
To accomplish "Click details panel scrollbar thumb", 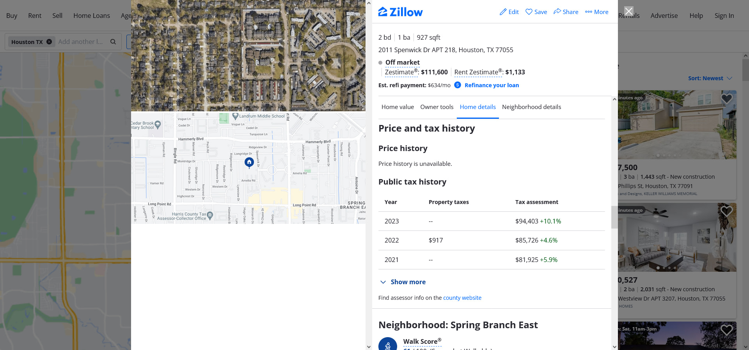I will (x=614, y=217).
